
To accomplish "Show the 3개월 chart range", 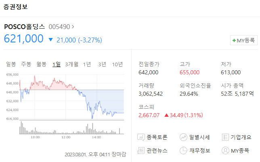I will [71, 64].
